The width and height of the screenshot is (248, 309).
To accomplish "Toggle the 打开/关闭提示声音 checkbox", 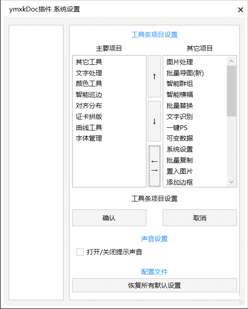I will click(80, 252).
